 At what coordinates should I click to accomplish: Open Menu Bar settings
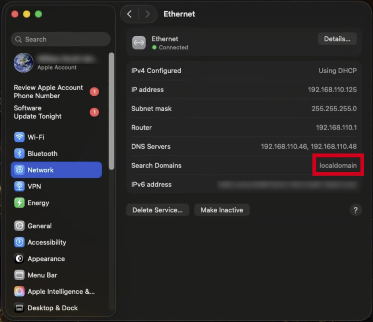coord(42,275)
